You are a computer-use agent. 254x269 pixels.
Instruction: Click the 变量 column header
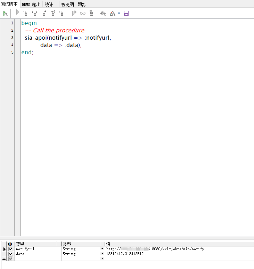point(38,244)
